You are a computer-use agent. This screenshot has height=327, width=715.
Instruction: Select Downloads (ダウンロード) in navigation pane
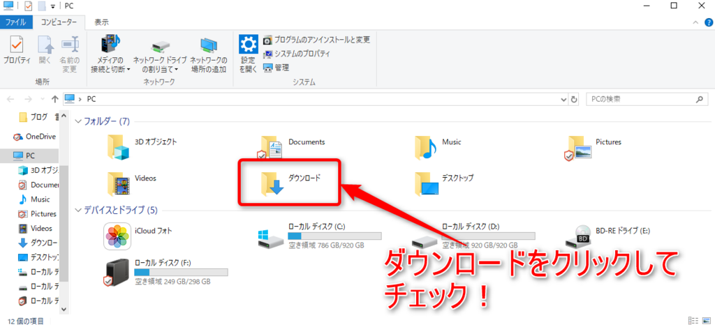[38, 243]
